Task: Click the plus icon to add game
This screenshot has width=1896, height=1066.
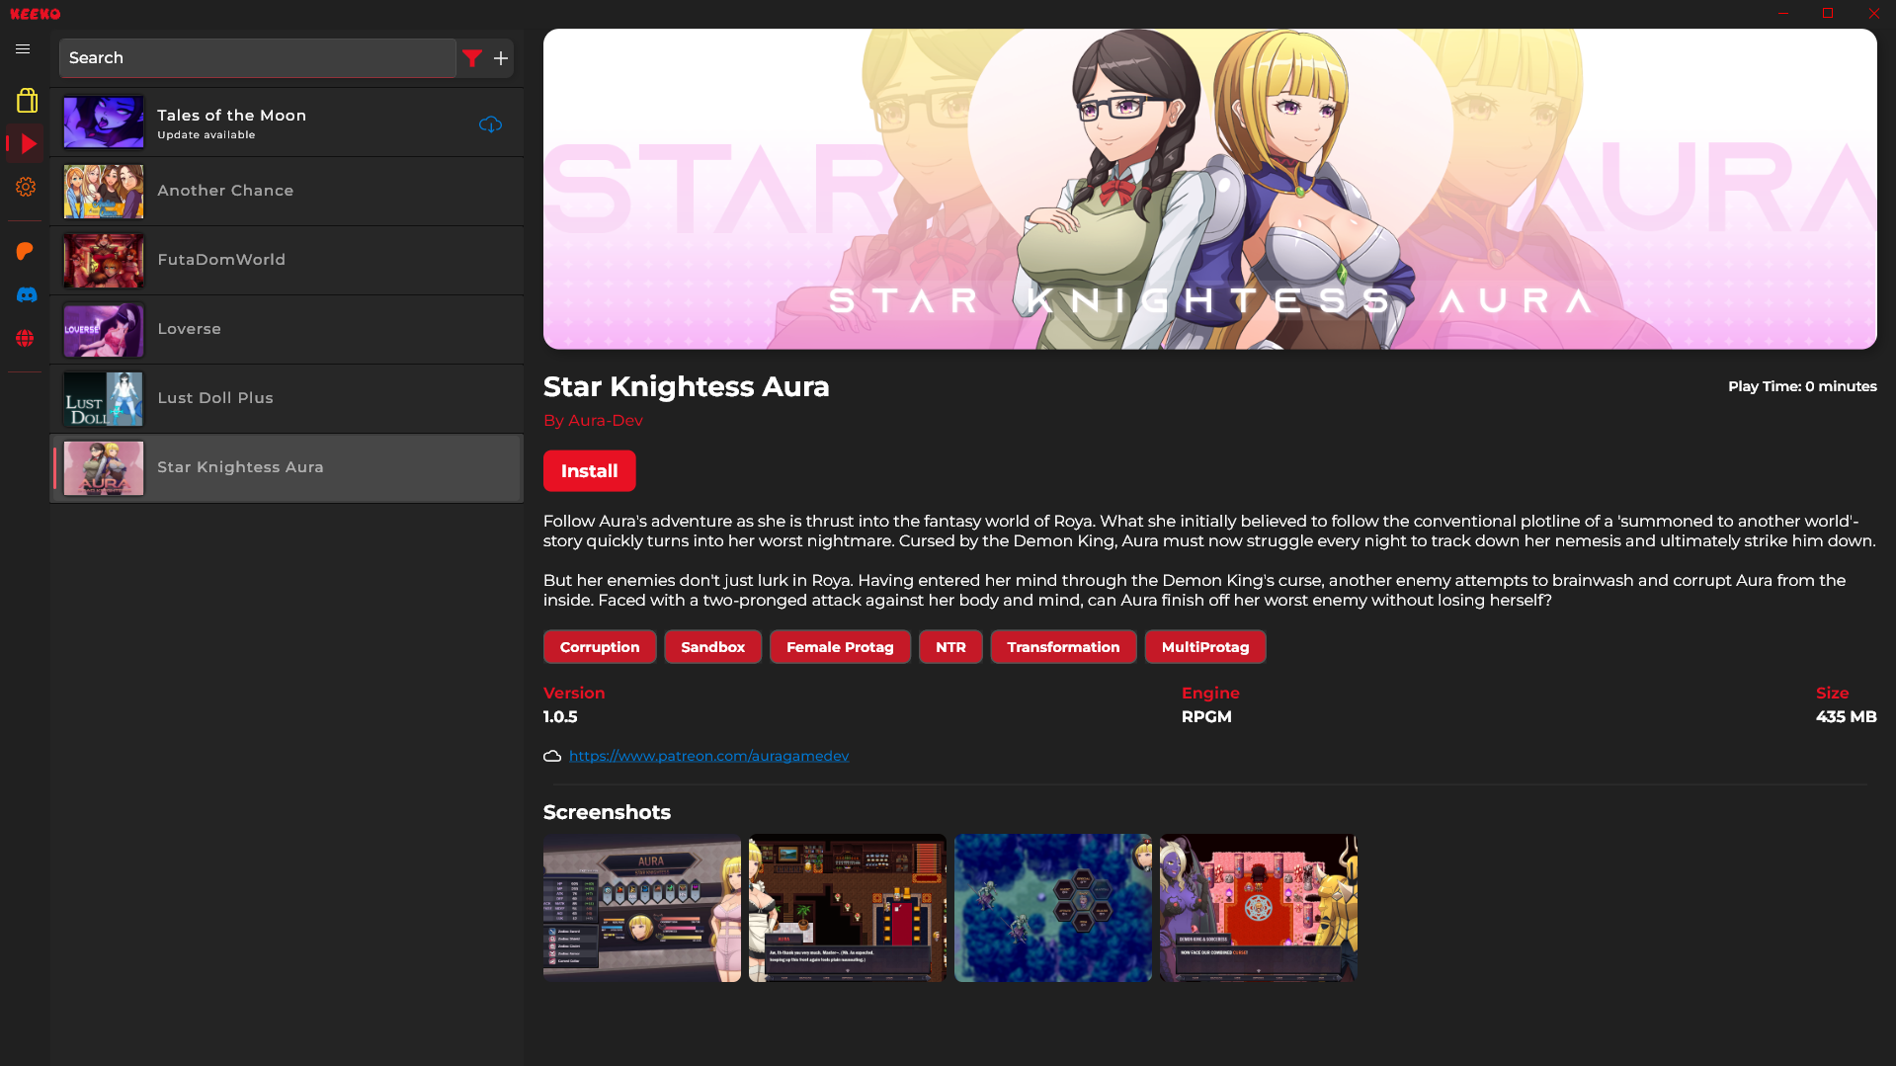Action: (x=501, y=58)
